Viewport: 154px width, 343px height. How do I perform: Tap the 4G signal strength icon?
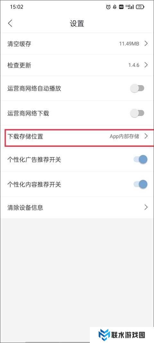[130, 7]
